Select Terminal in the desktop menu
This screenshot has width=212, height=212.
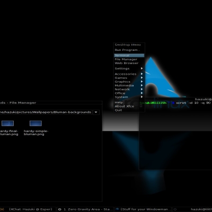(x=129, y=56)
